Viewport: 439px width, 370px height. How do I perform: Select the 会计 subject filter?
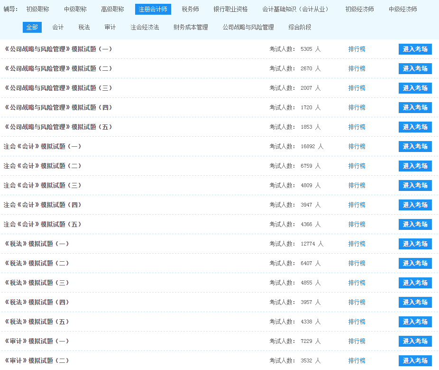[x=58, y=27]
